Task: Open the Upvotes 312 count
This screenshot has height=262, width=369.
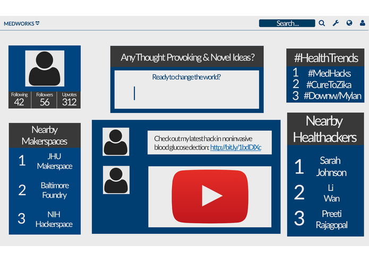Action: [69, 100]
